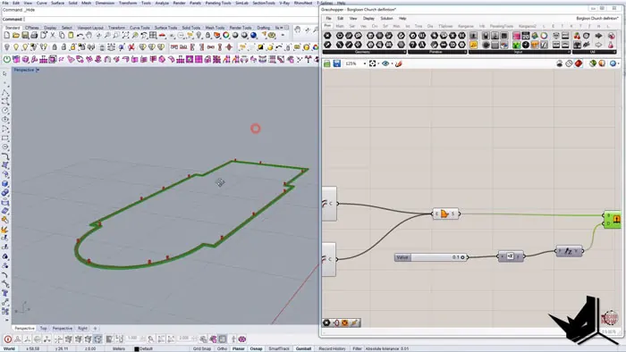This screenshot has width=626, height=352.
Task: Open the blue sphere preview settings dropdown
Action: tap(619, 63)
